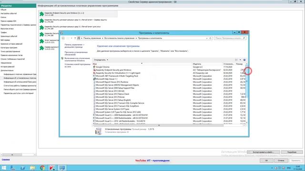Screen dimensions: 305x171
Task: Open the KSN proxy server section
Action: pos(9,21)
